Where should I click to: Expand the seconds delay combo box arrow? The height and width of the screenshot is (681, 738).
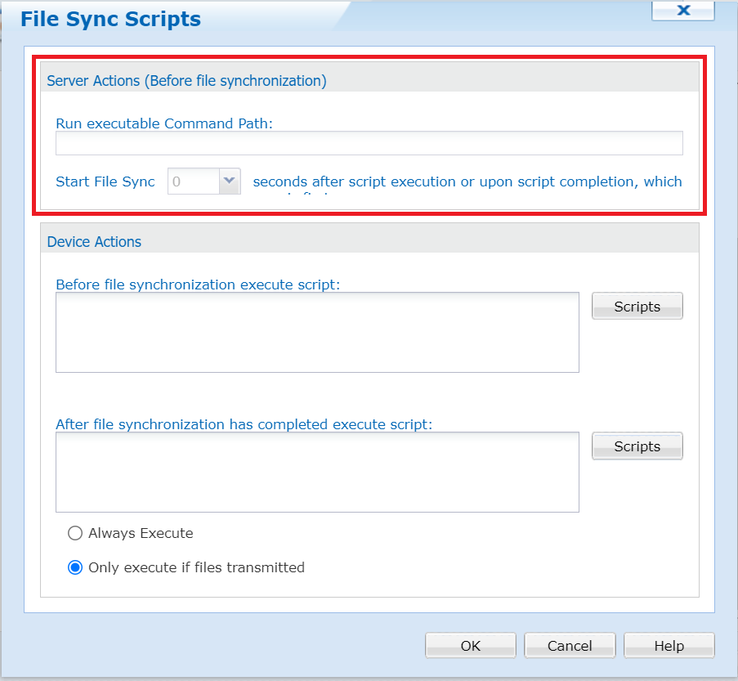point(228,181)
